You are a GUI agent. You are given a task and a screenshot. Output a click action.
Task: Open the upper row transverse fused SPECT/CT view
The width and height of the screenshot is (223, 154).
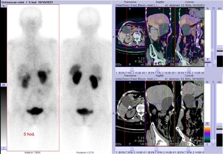130,37
